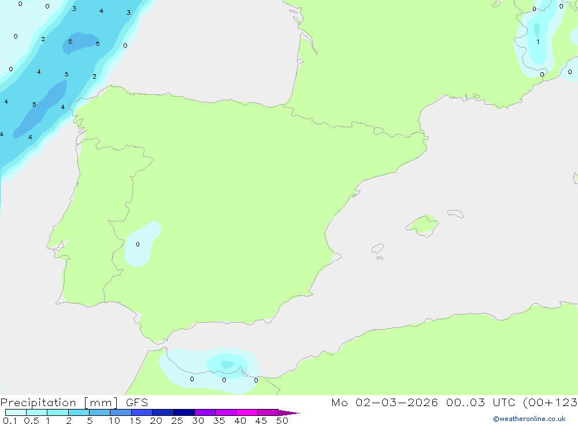Select the 0.1–0.5 mm palest legend swatch
578x424 pixels.
coord(16,412)
